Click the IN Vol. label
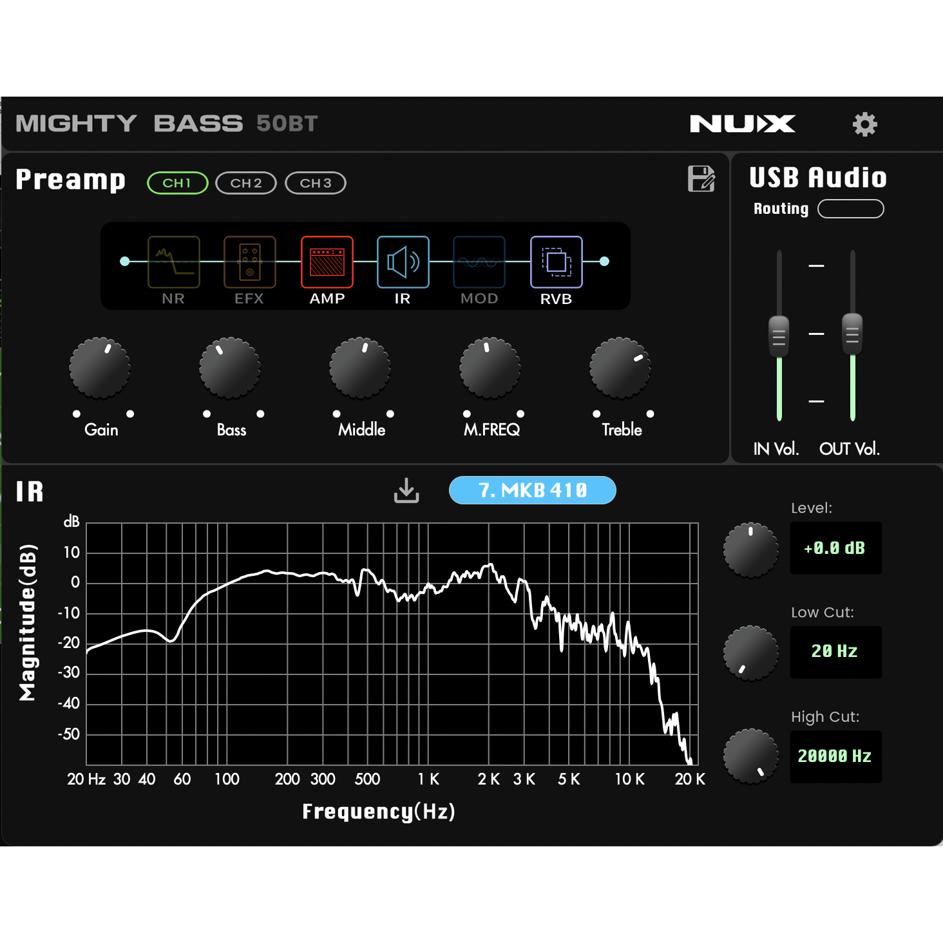Viewport: 943px width, 943px height. [776, 449]
